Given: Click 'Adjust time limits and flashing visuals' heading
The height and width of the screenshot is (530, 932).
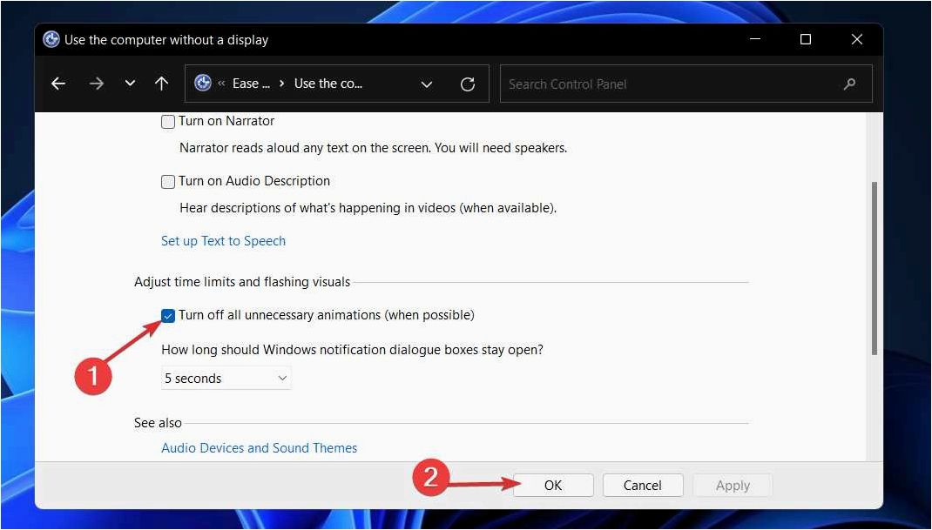Looking at the screenshot, I should 242,282.
